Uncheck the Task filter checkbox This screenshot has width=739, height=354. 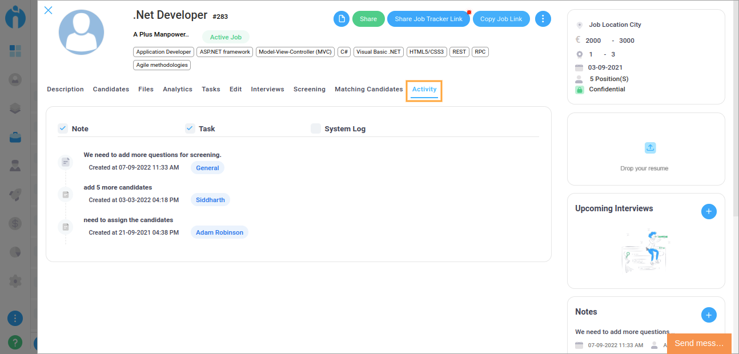(x=190, y=128)
